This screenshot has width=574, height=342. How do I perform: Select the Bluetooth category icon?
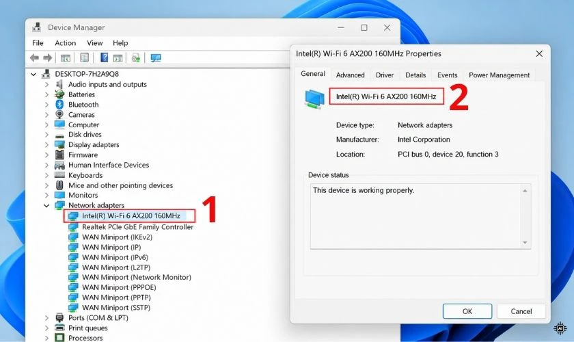click(59, 105)
